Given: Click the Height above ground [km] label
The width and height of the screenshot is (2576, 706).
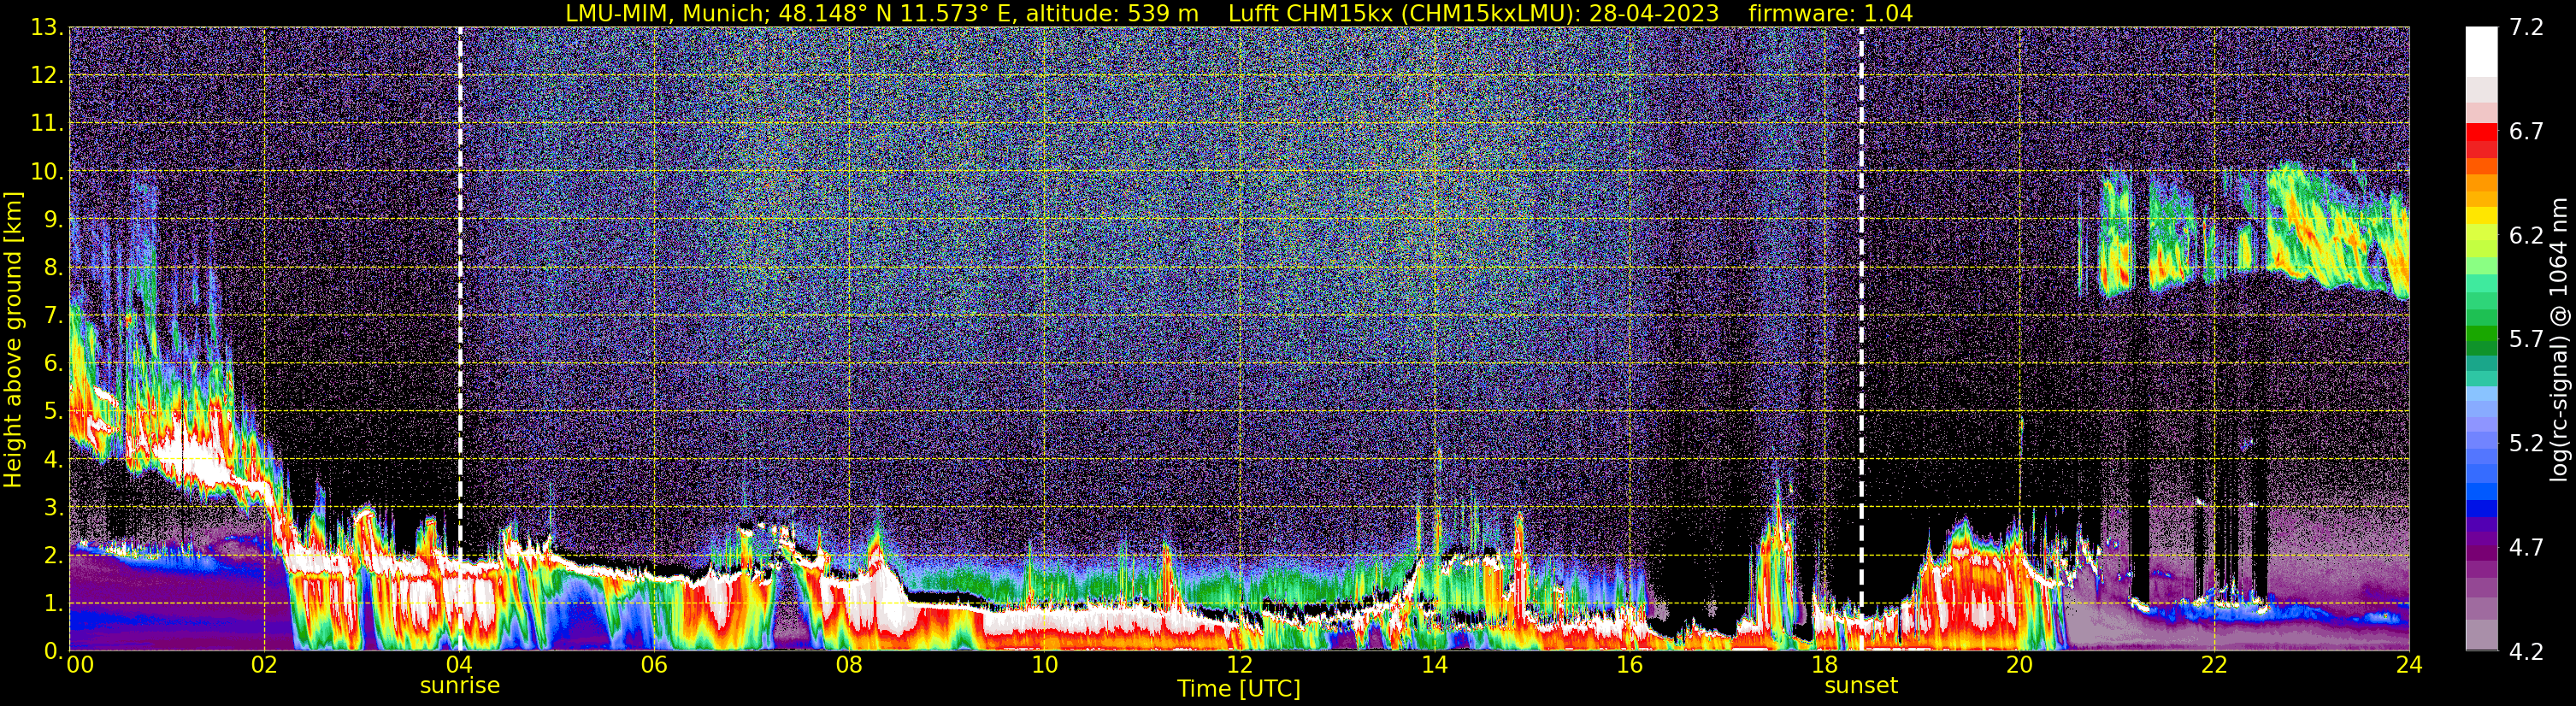Looking at the screenshot, I should click(x=13, y=339).
